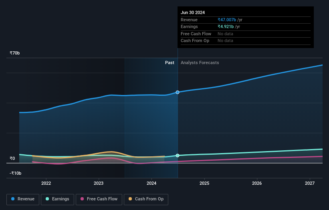Click the Earnings row label in tooltip
The image size is (329, 210).
tap(189, 26)
